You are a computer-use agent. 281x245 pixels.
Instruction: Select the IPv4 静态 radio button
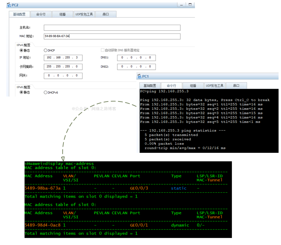tap(21, 50)
